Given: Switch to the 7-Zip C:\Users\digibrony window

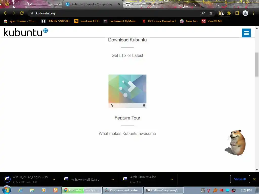Looking at the screenshot, I should pos(164,190).
